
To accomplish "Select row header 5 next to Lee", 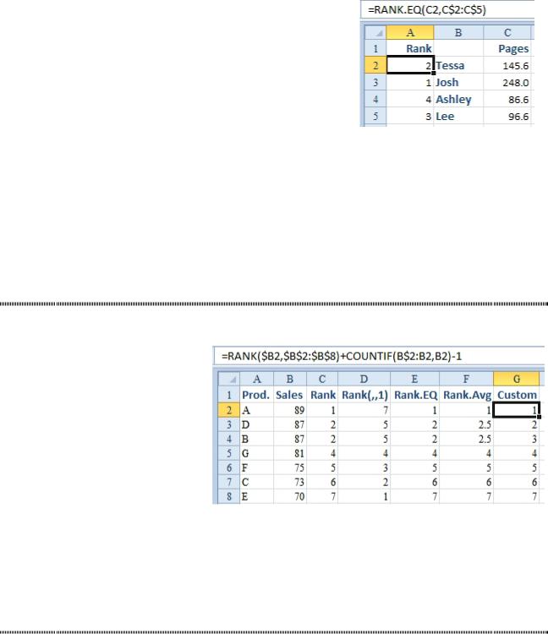I will (375, 117).
